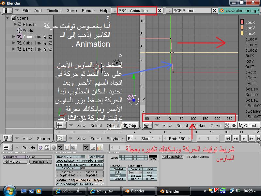Expand the Render entry in the outliner

(x=15, y=24)
